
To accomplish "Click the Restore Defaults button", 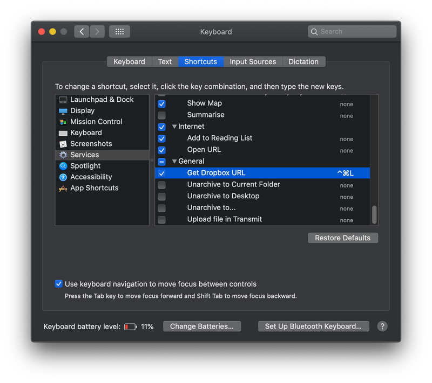I will pyautogui.click(x=343, y=238).
